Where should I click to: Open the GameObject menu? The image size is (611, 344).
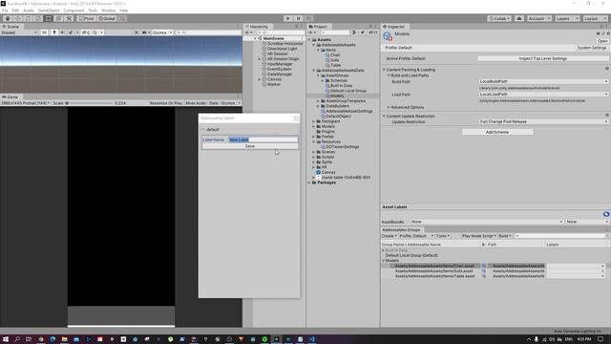(49, 11)
